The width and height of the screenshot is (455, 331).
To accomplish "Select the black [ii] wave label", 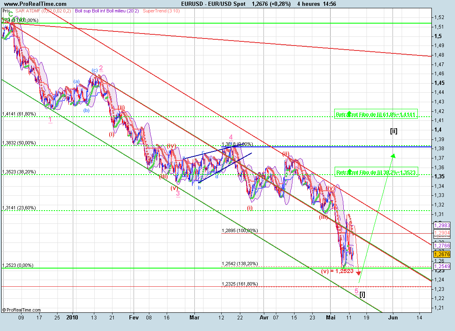I will (394, 131).
